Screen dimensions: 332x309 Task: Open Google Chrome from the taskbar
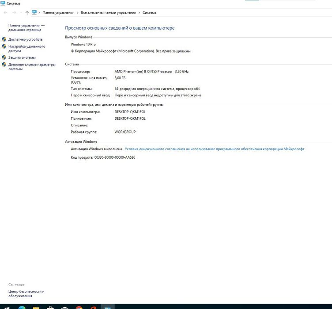[x=79, y=307]
